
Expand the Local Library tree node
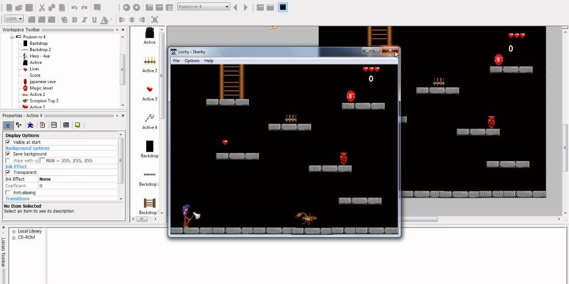tap(14, 231)
